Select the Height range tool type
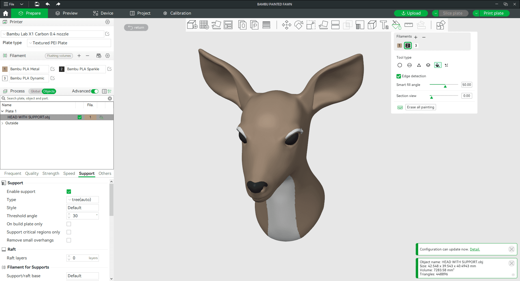Viewport: 520px width, 281px height. (428, 65)
